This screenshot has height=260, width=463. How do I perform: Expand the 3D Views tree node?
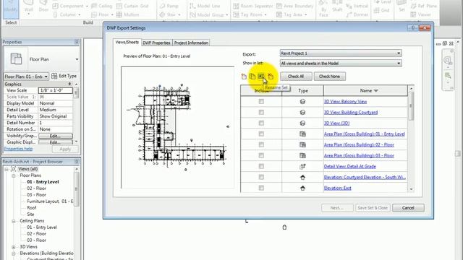click(x=13, y=247)
